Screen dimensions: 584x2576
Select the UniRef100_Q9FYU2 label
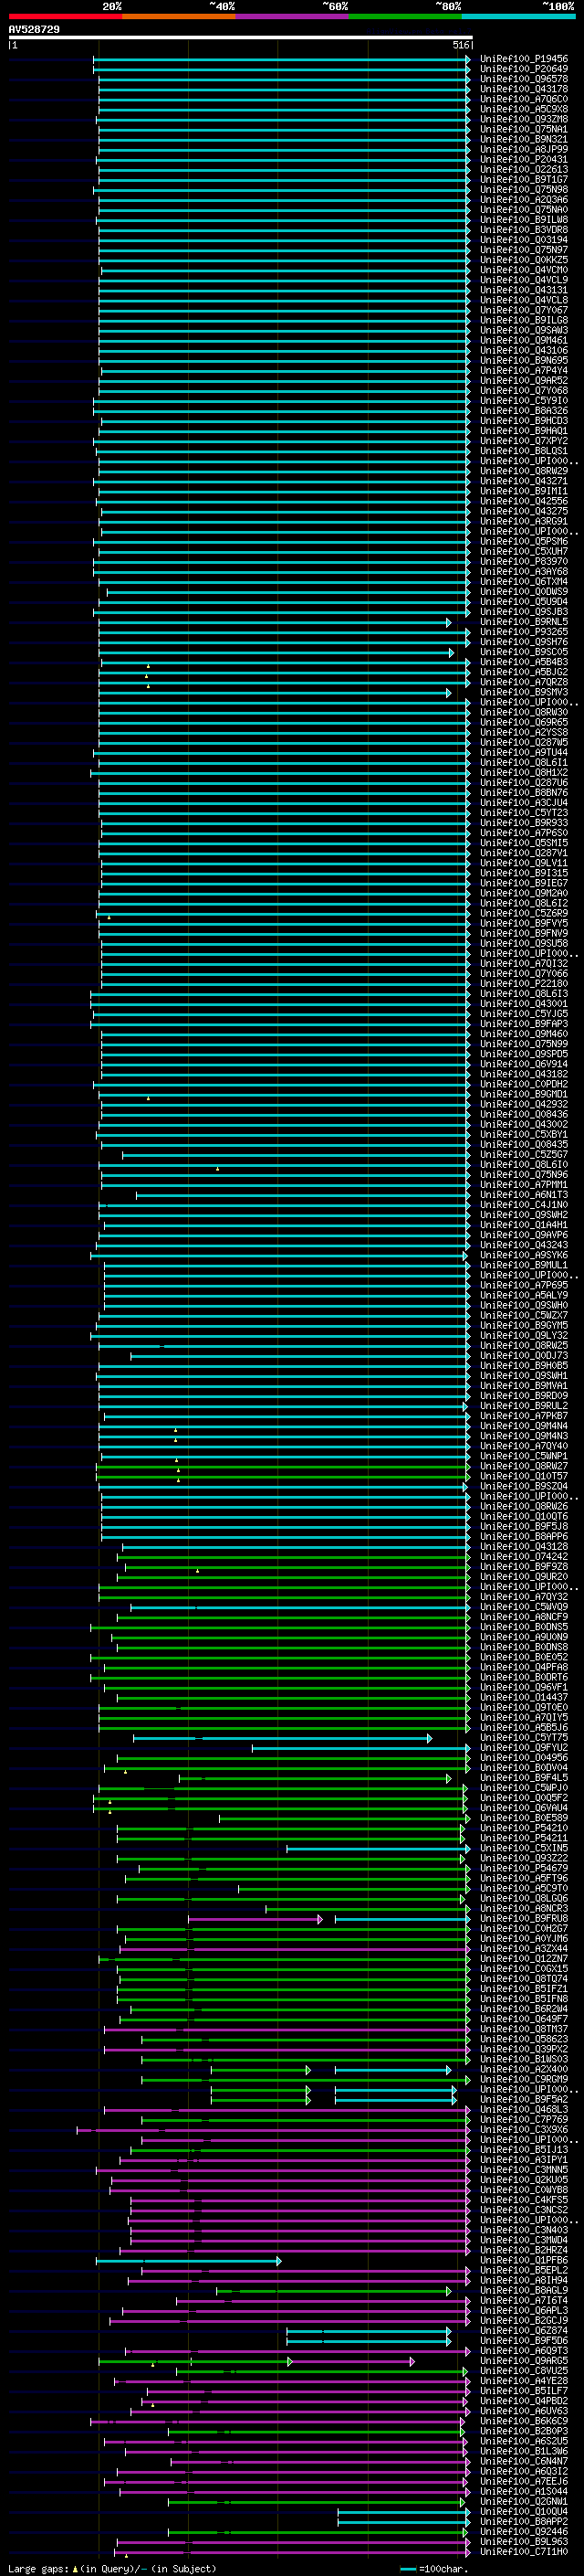[x=523, y=1748]
